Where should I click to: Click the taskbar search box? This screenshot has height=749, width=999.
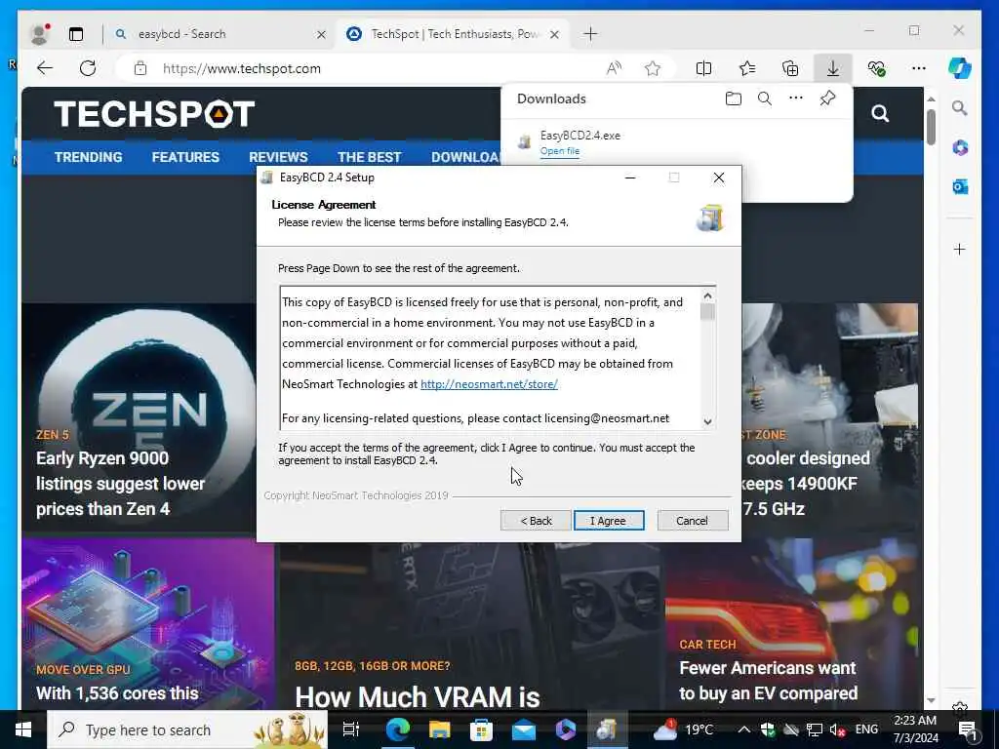click(x=187, y=729)
